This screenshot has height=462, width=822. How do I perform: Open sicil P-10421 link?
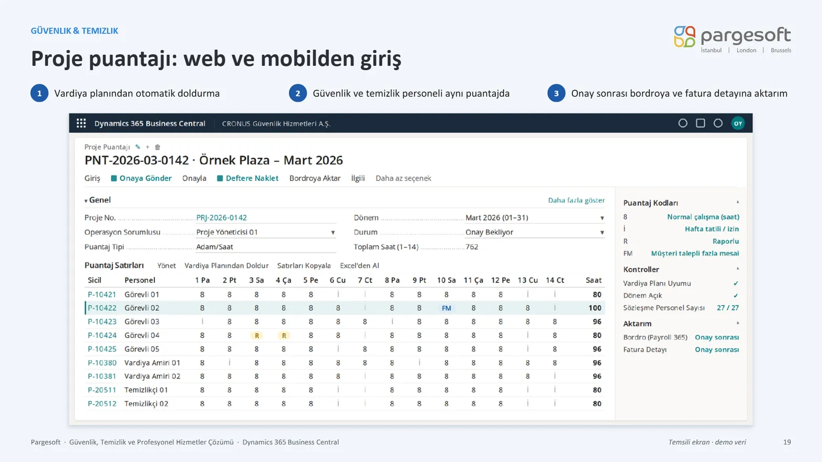pos(102,295)
